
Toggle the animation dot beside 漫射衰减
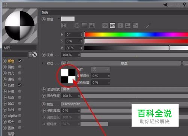pos(44,111)
